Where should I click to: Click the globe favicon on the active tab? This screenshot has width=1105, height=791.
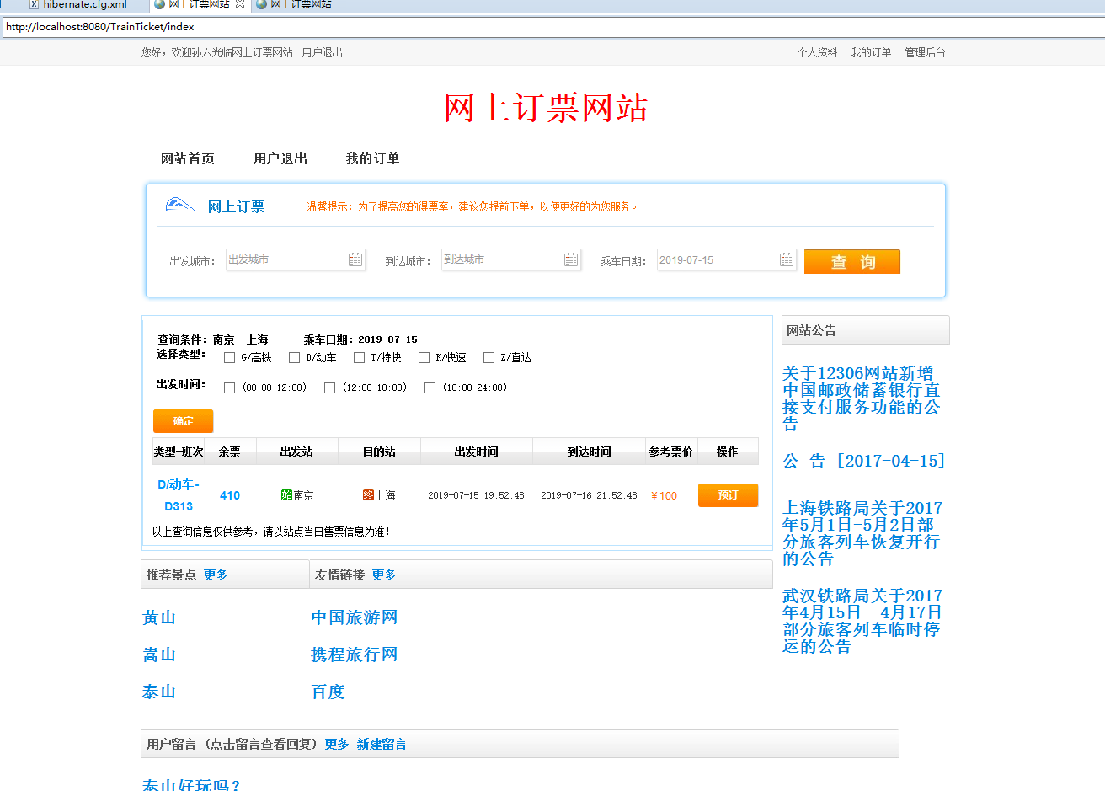pyautogui.click(x=159, y=4)
